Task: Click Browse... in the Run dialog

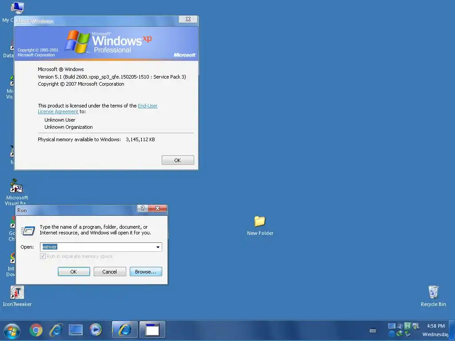Action: [146, 272]
